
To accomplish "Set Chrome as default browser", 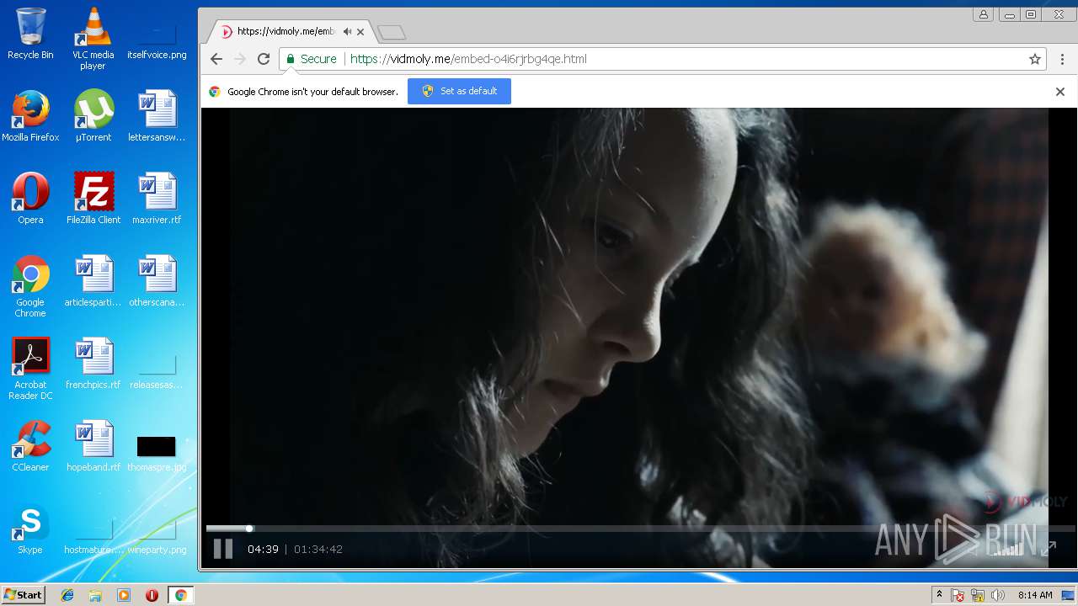I will click(x=459, y=91).
